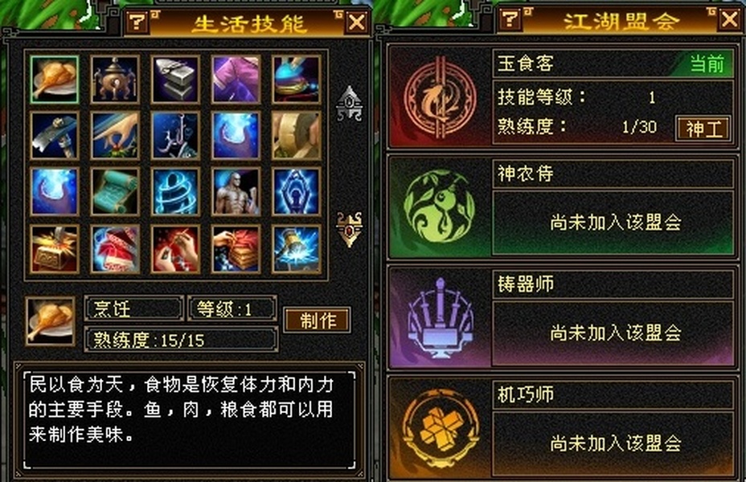This screenshot has height=482, width=746.
Task: Select the cooking roast chicken skill icon
Action: (x=54, y=79)
